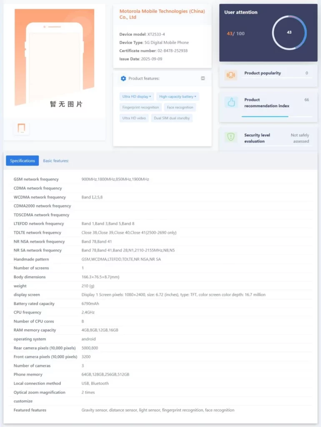Click local connection value USB, Bluetooth
The image size is (321, 427).
click(95, 384)
